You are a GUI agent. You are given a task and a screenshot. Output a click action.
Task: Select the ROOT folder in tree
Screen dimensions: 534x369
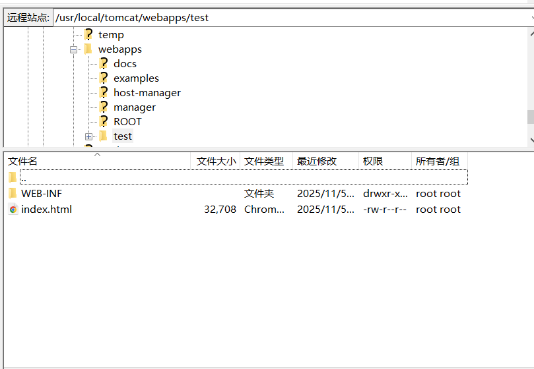[127, 122]
